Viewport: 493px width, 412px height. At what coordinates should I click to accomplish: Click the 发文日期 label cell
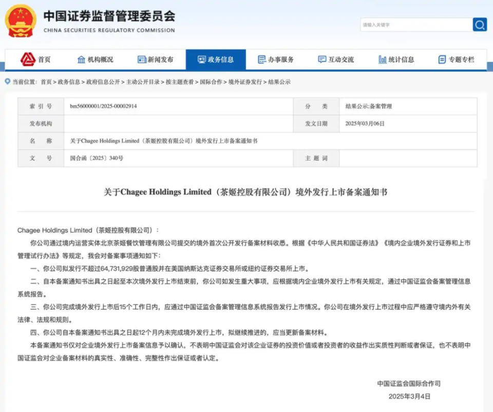pyautogui.click(x=316, y=124)
